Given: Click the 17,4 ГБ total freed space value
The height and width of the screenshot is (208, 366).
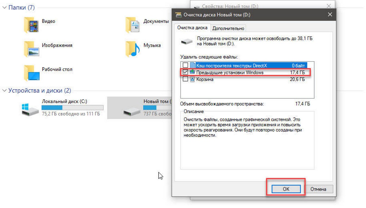Looking at the screenshot, I should pyautogui.click(x=303, y=104).
